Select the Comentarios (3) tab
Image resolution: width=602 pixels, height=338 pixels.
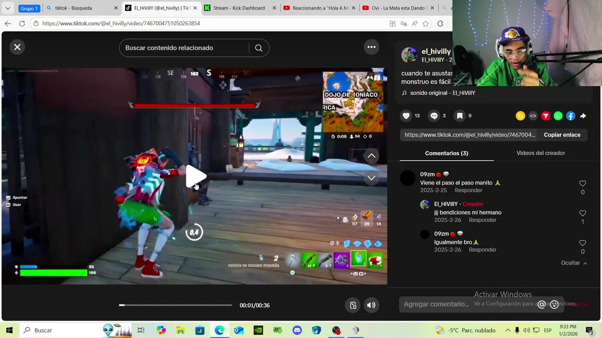pos(446,153)
